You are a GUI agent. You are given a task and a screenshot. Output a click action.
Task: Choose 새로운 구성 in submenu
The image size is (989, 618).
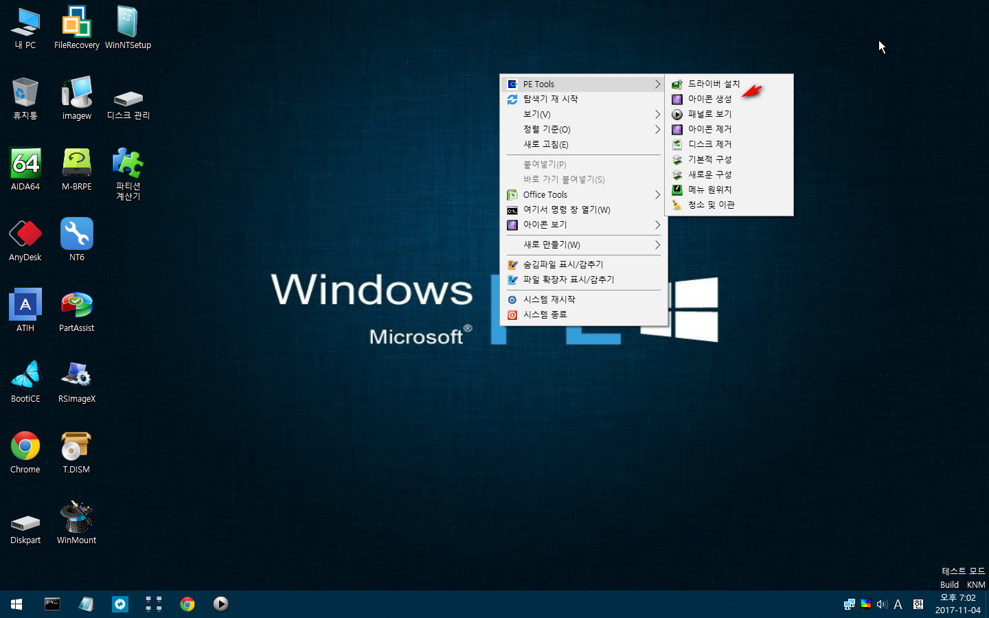pos(729,174)
